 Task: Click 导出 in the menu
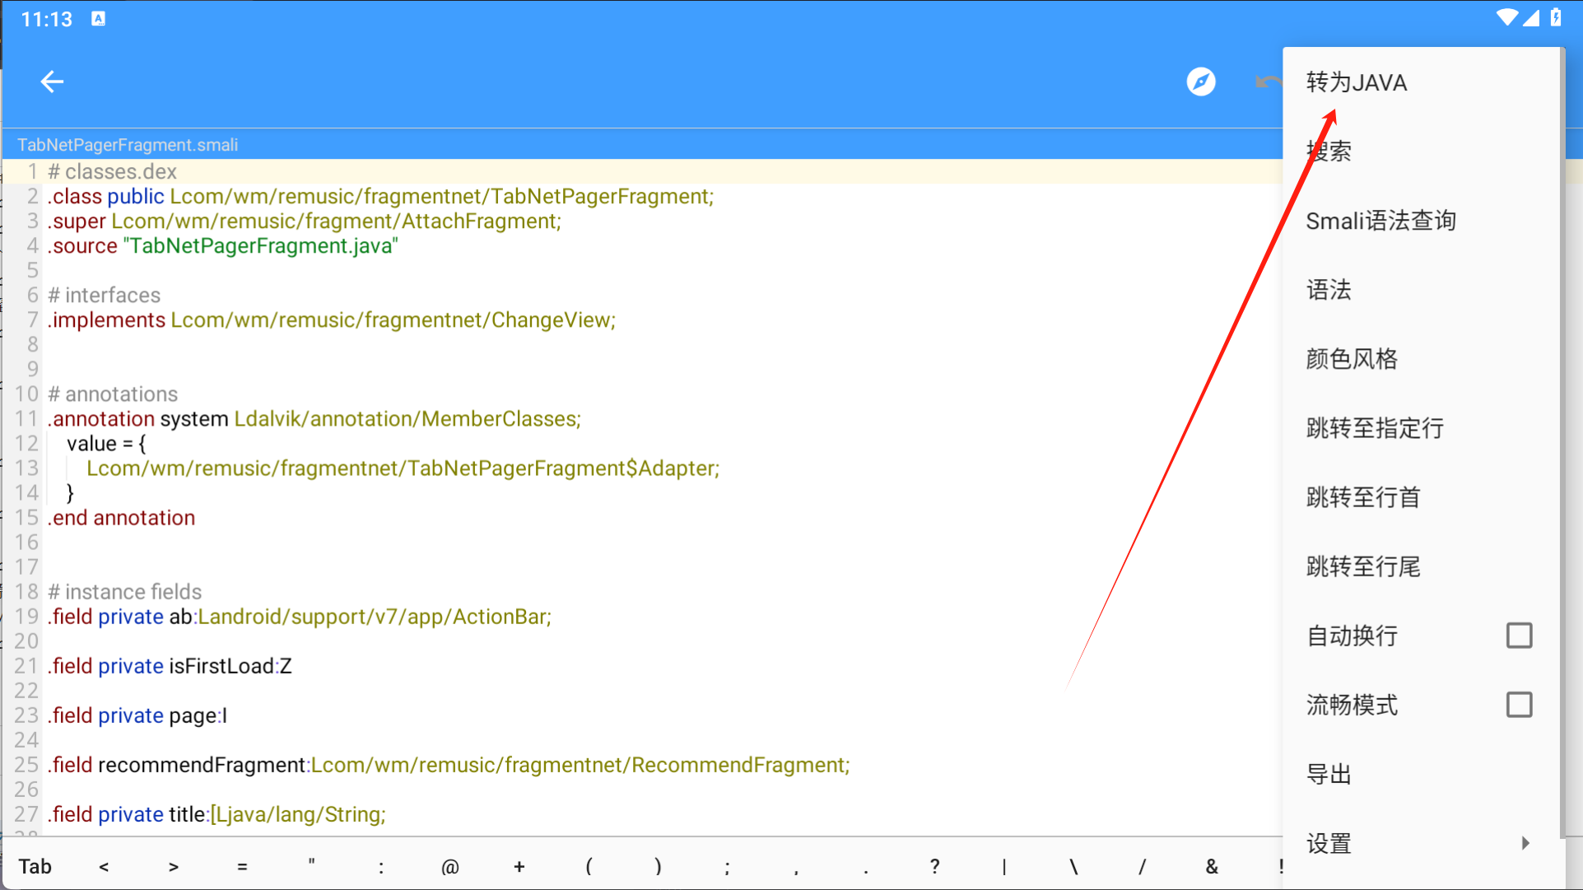point(1329,774)
